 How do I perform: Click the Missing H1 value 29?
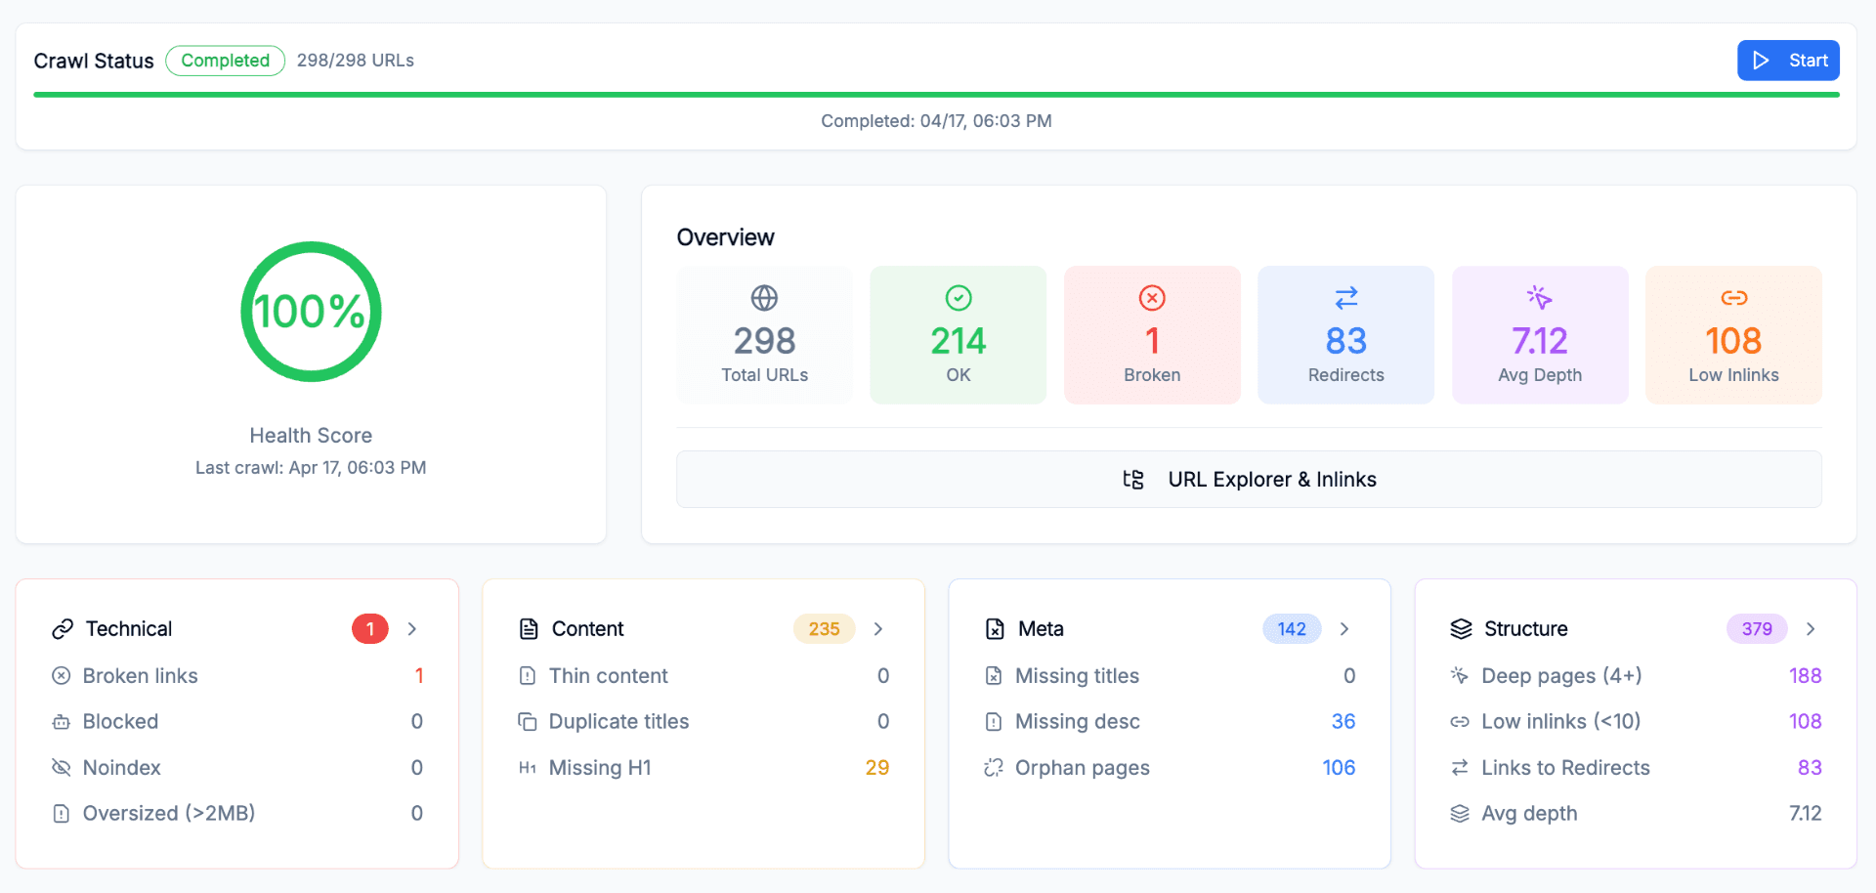[877, 768]
